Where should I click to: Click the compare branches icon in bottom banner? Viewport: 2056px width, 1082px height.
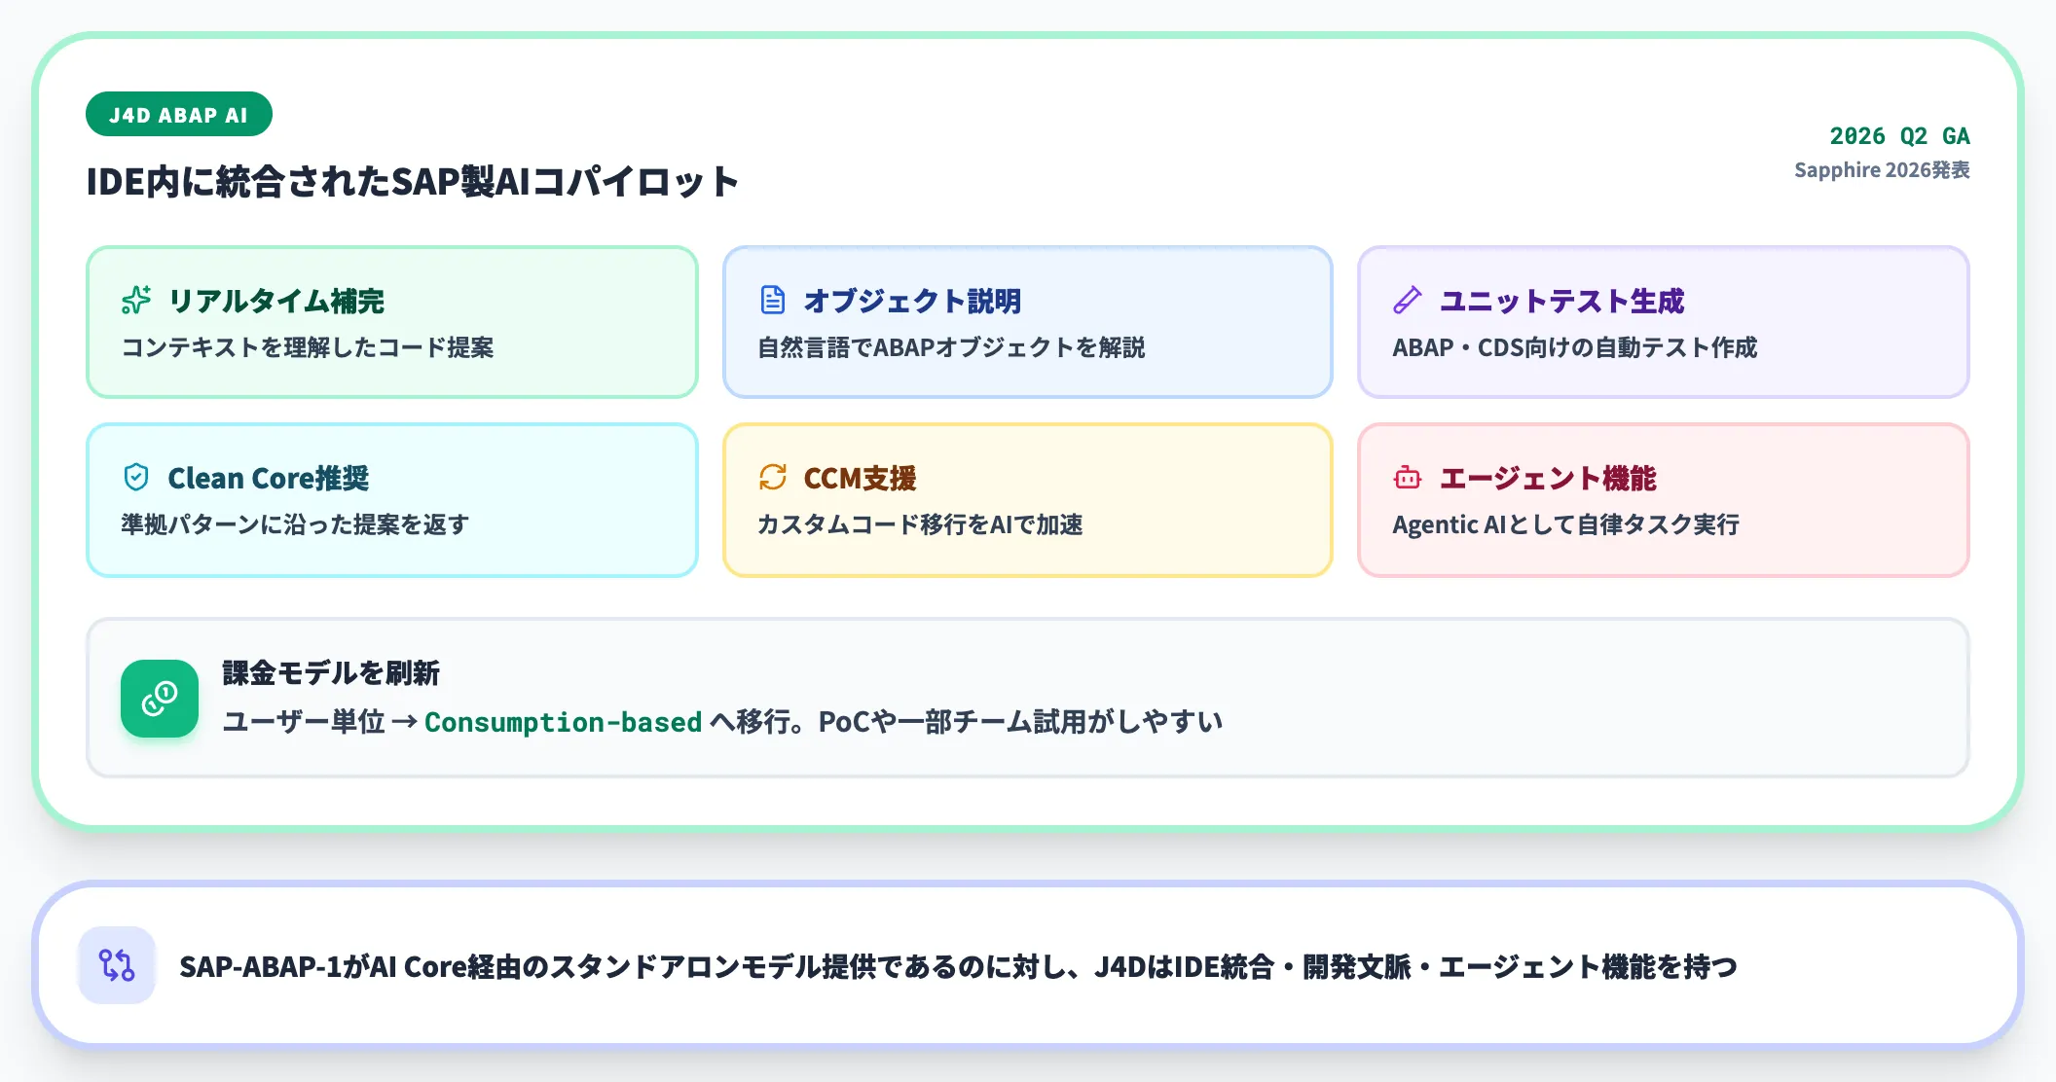[x=117, y=965]
